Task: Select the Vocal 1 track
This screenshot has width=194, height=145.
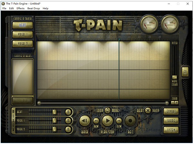Action: coord(23,34)
